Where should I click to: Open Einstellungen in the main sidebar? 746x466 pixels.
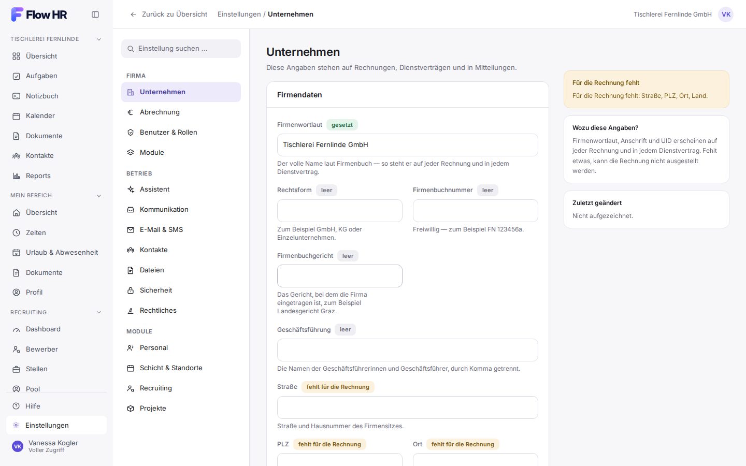[56, 426]
